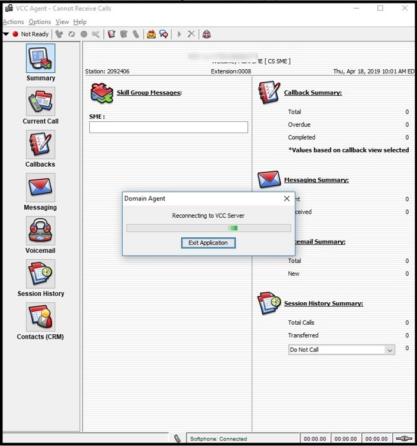The width and height of the screenshot is (417, 446).
Task: Click the Overdue callback row label
Action: coord(299,125)
